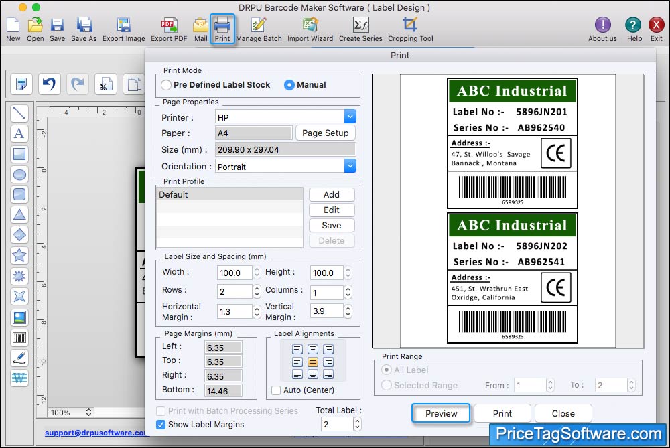Click the Export PDF icon
This screenshot has width=670, height=448.
[169, 29]
